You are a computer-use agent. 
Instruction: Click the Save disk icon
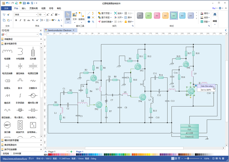click(24, 3)
